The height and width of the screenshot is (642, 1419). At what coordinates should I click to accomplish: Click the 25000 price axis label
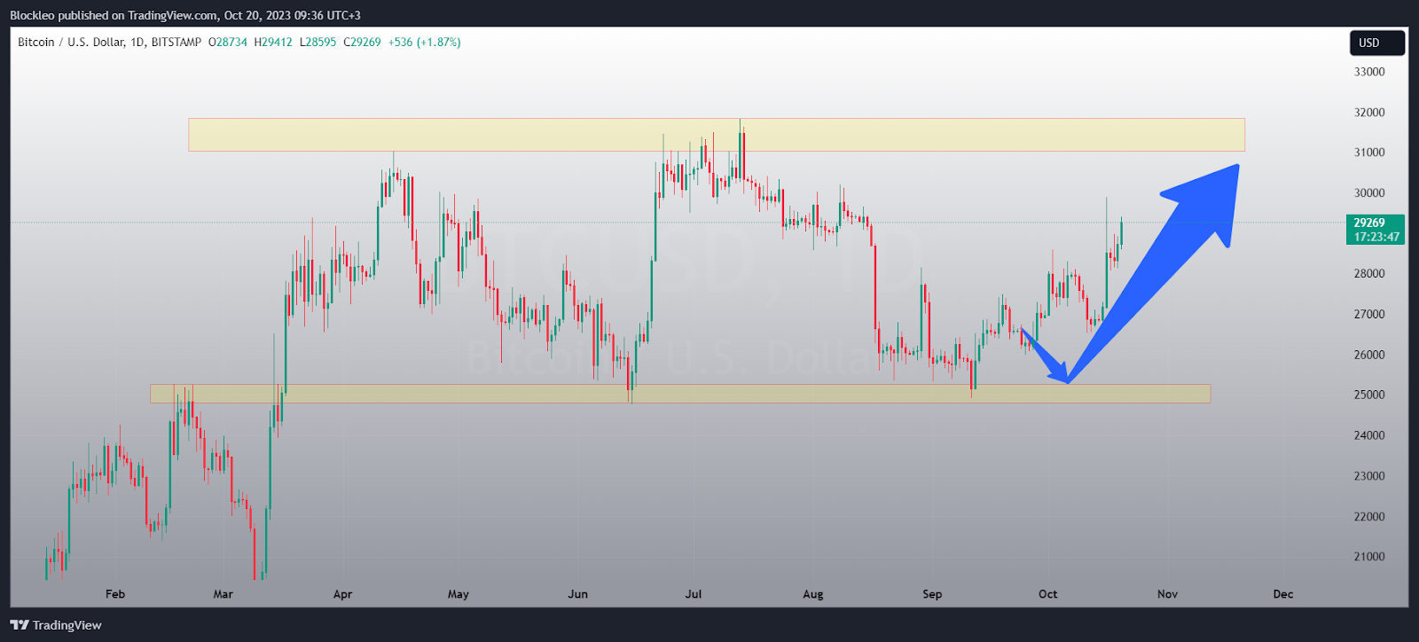point(1368,395)
